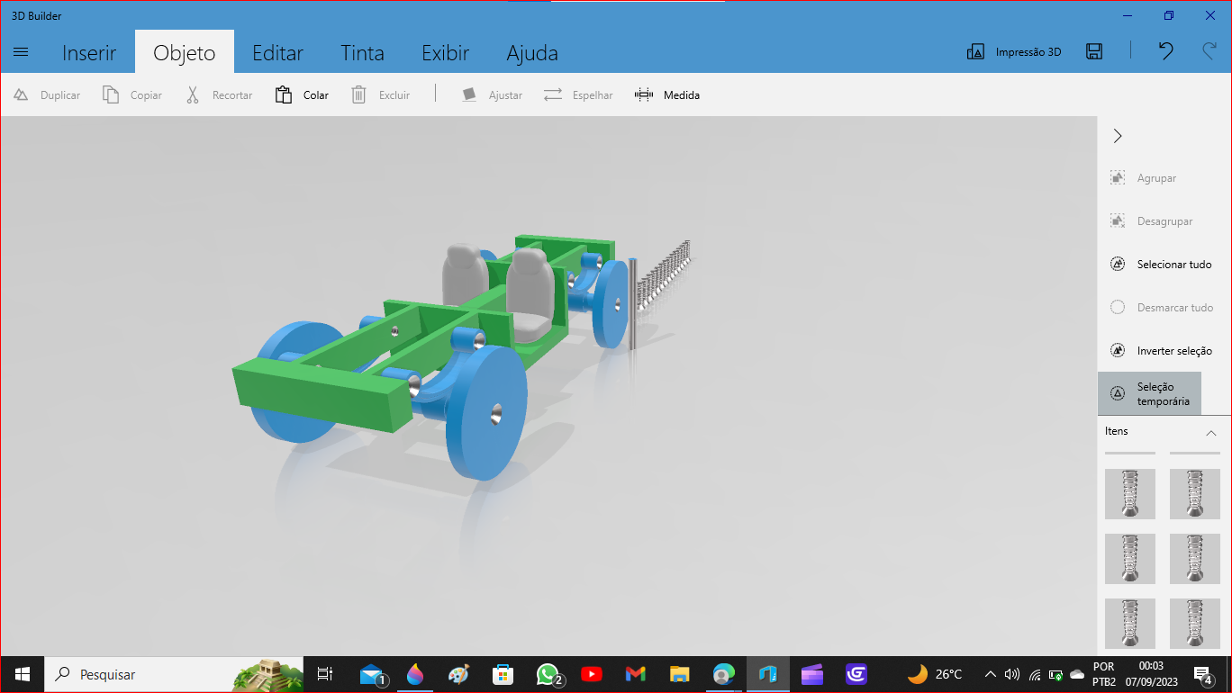Click the Impressão 3D icon
This screenshot has width=1232, height=693.
(975, 51)
